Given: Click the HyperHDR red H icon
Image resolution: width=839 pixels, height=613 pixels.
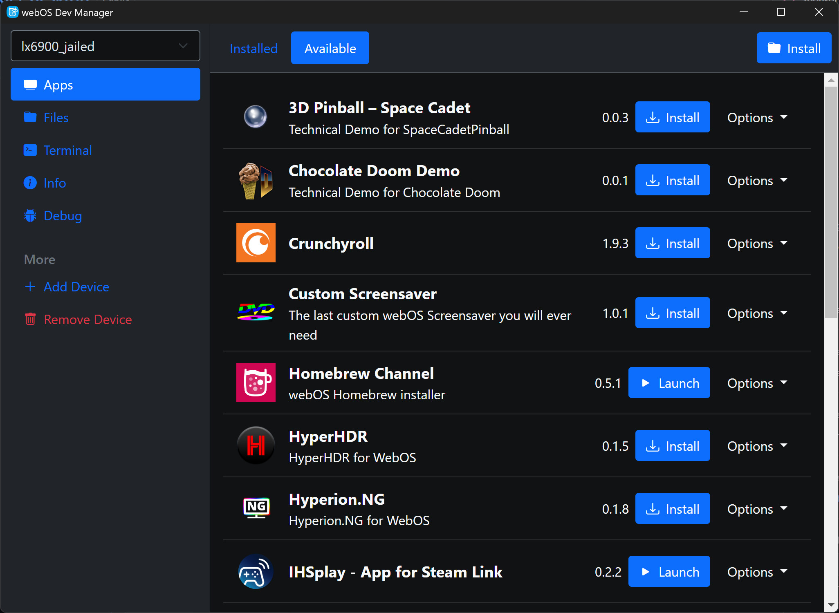Looking at the screenshot, I should [x=256, y=445].
